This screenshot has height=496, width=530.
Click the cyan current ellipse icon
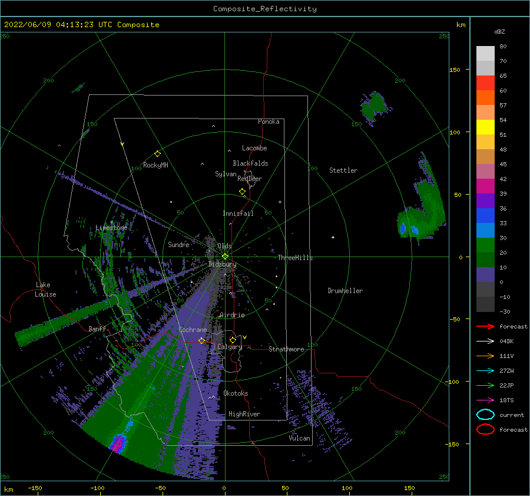(x=485, y=415)
